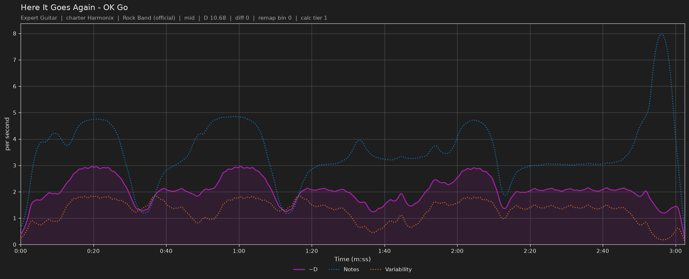
Task: Click the "5" y-axis tick label
Action: tap(15, 113)
